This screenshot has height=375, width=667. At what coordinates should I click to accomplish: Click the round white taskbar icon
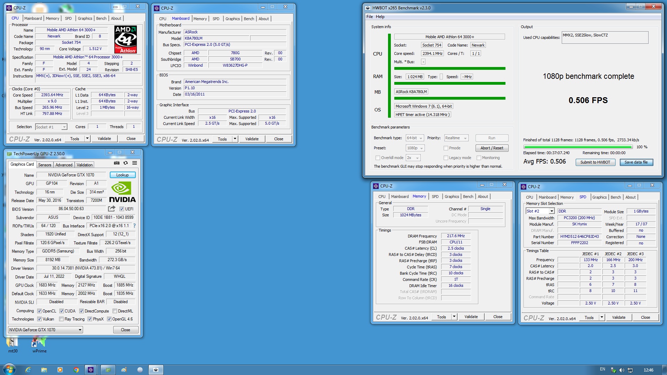pyautogui.click(x=140, y=370)
